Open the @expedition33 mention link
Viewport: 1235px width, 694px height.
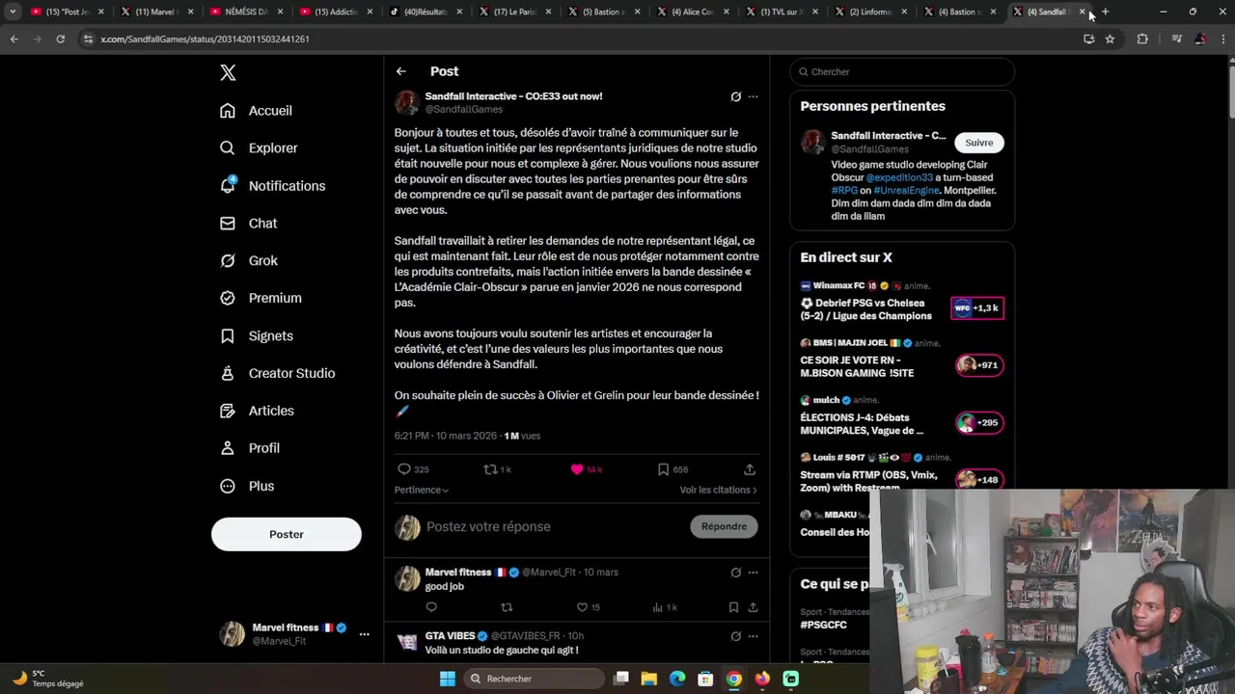[899, 178]
